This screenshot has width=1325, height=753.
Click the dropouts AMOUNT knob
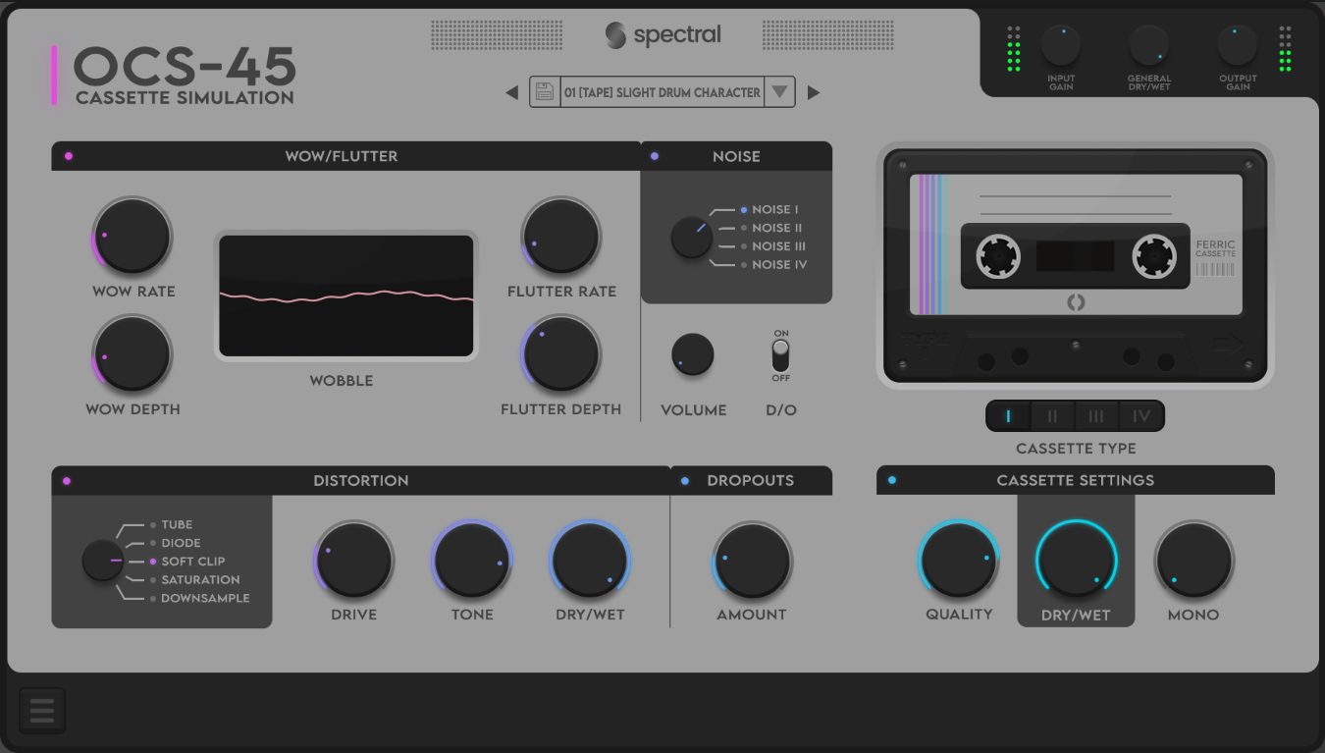point(752,560)
